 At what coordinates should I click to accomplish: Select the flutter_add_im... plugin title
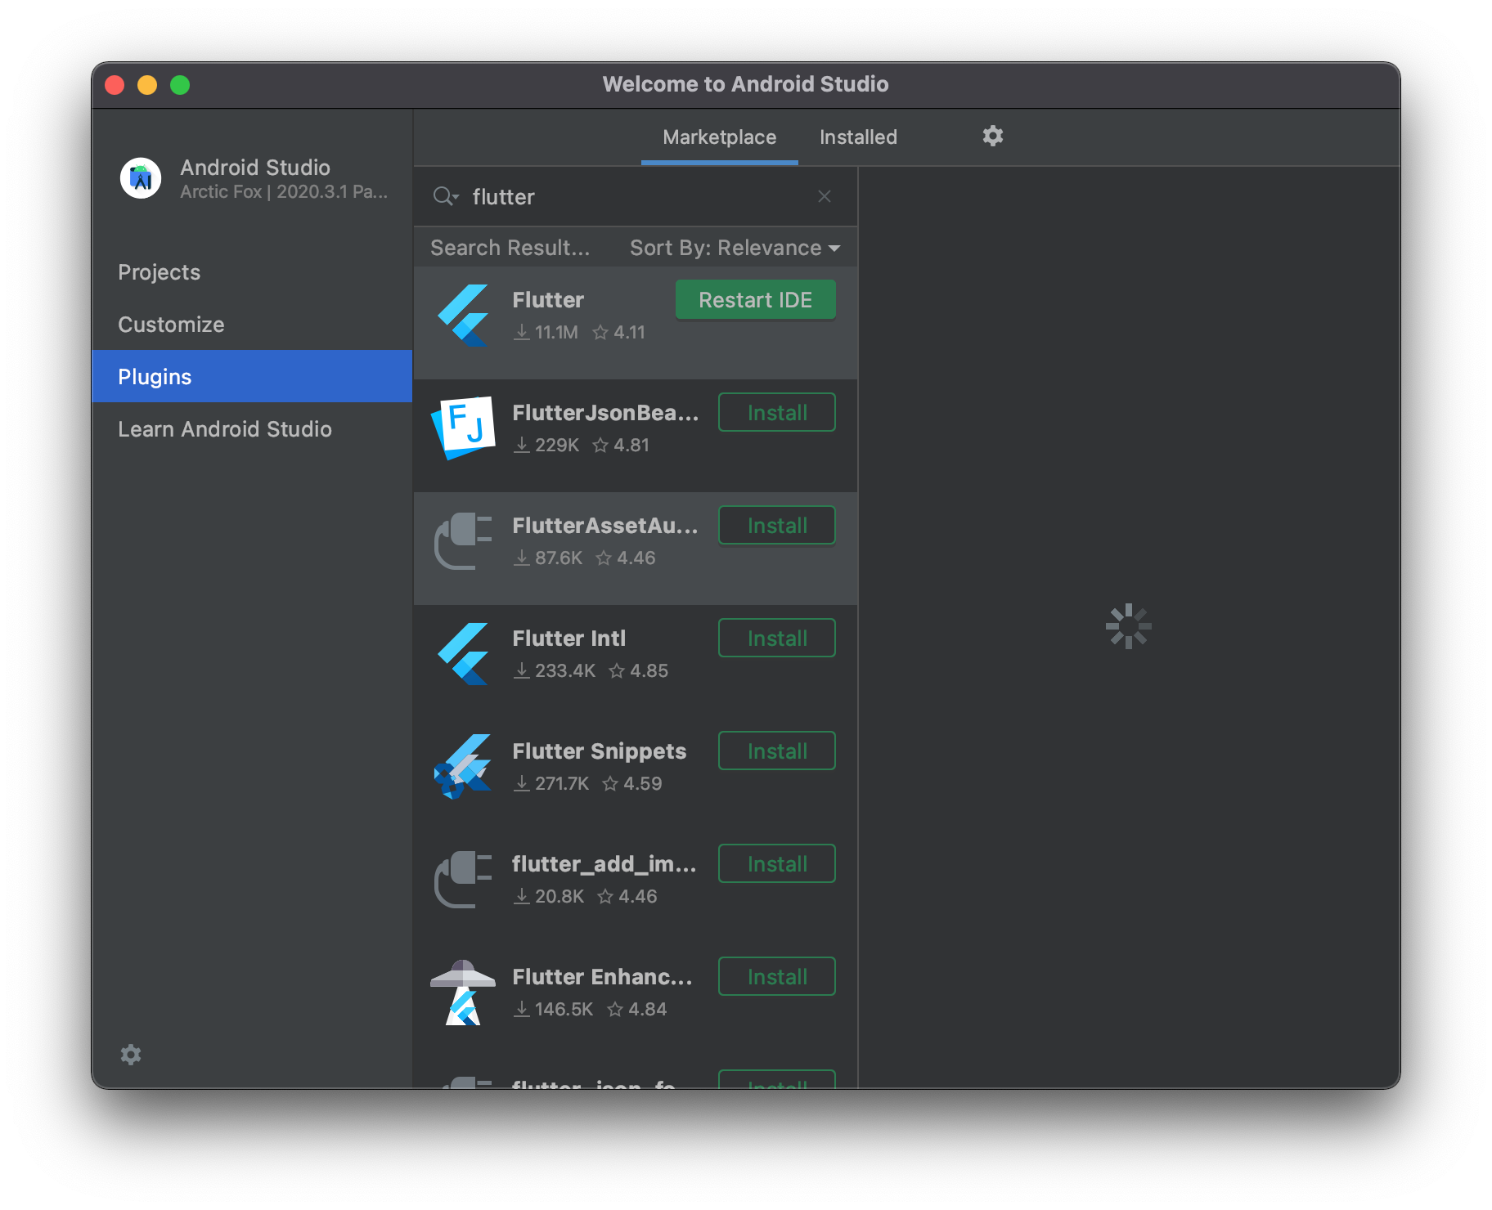point(604,864)
